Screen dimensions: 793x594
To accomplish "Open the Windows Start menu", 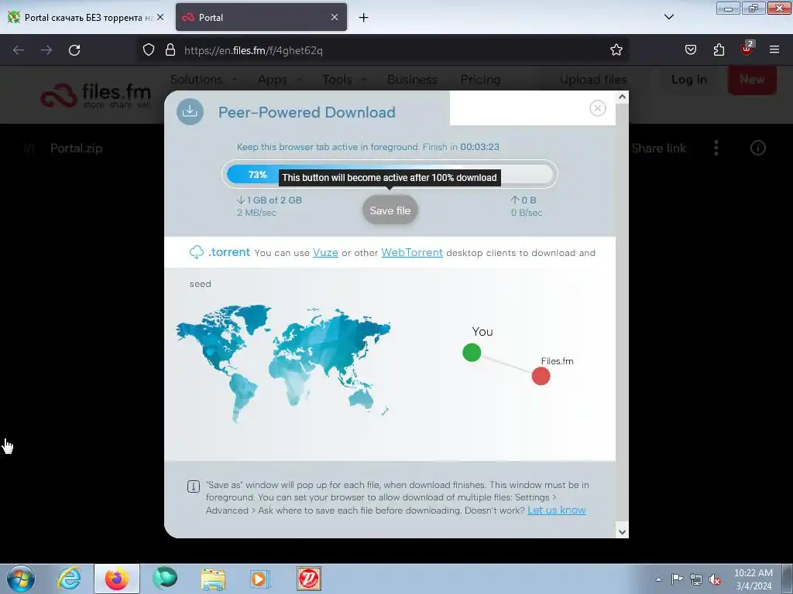I will pyautogui.click(x=21, y=579).
